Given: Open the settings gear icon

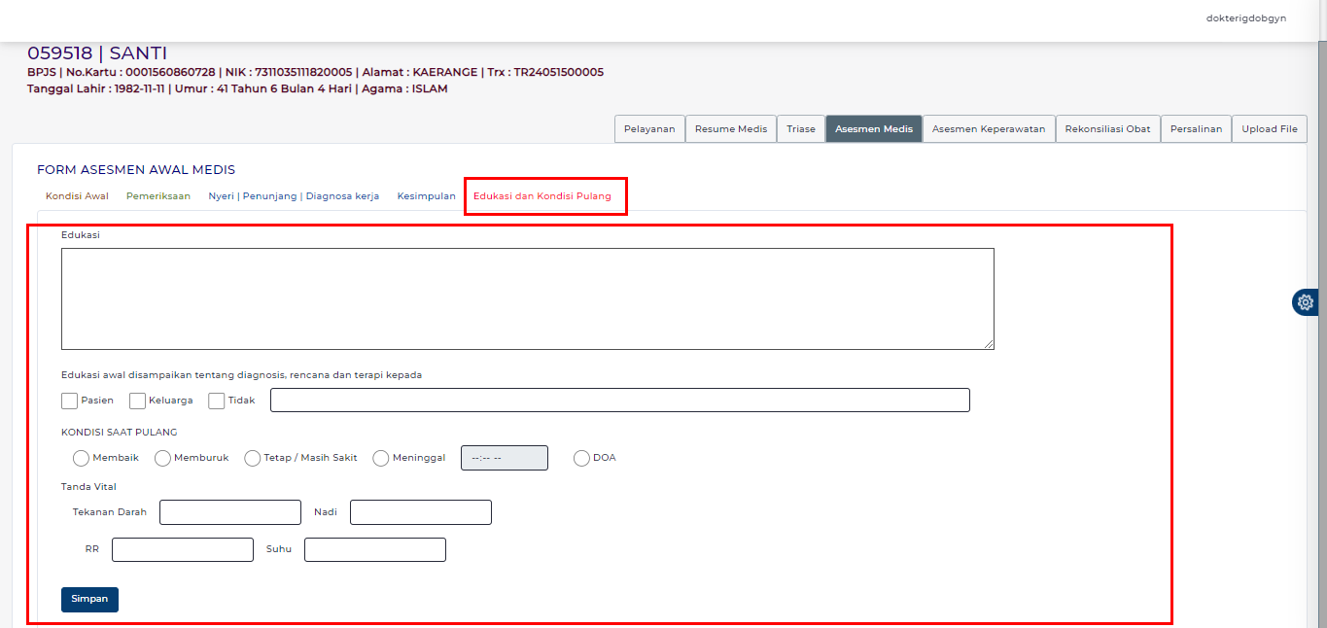Looking at the screenshot, I should tap(1305, 302).
